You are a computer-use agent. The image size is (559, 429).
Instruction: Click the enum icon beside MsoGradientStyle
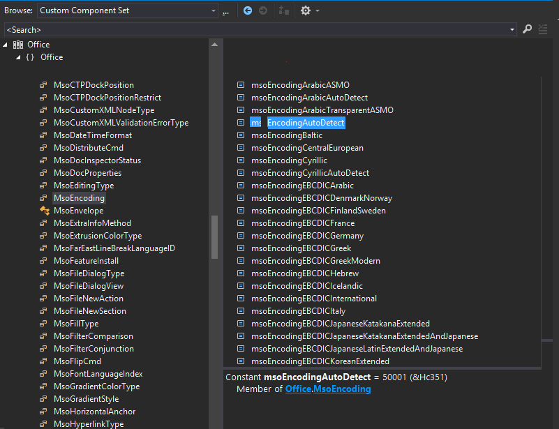pyautogui.click(x=43, y=399)
